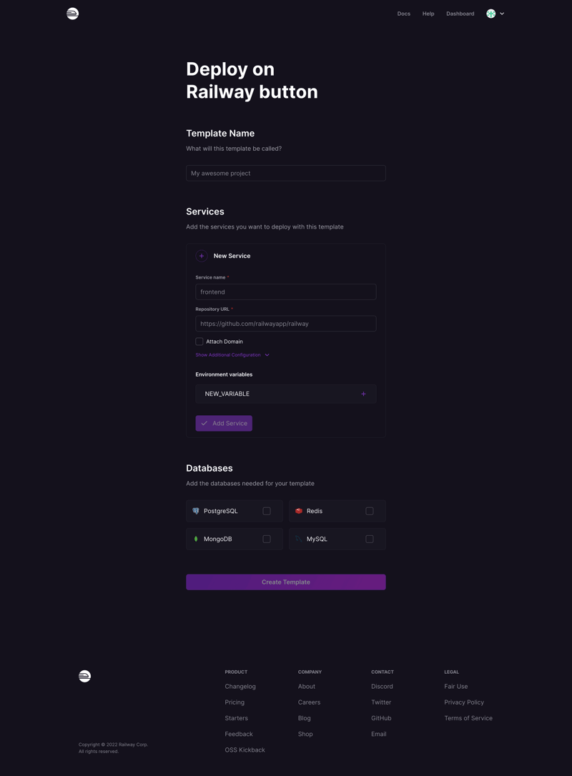Open the account dropdown chevron

tap(502, 14)
